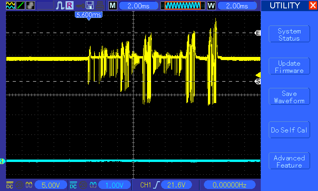The height and width of the screenshot is (191, 318).
Task: Select the Advanced Feature menu item
Action: [289, 162]
